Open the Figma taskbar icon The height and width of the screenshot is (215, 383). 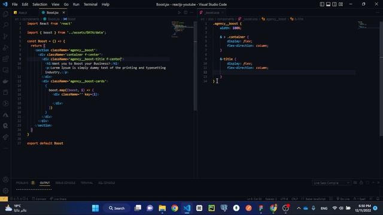click(261, 208)
